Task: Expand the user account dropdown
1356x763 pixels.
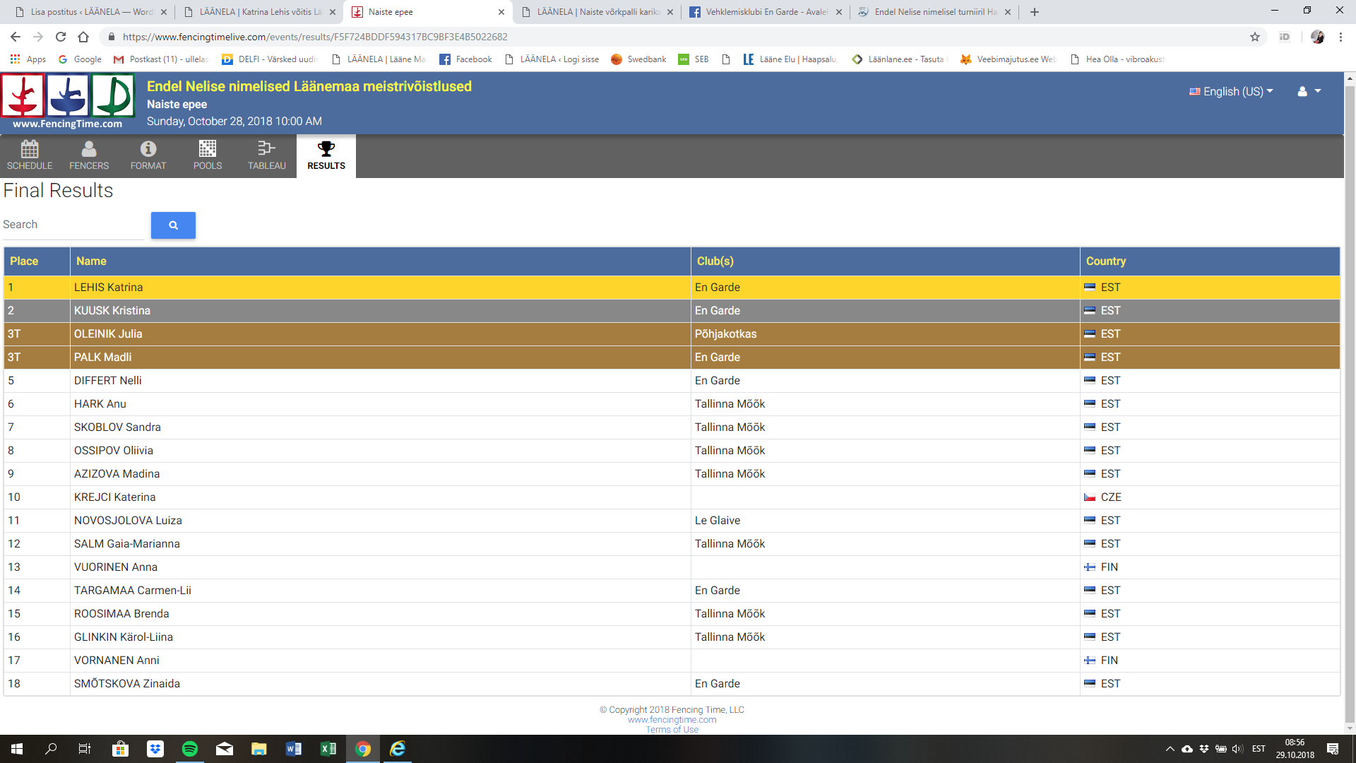Action: coord(1309,91)
